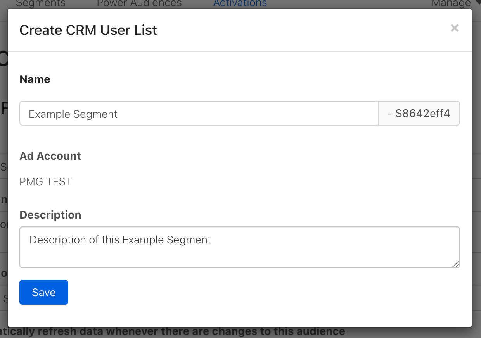481x338 pixels.
Task: Click the dimmed backdrop beside the tabs
Action: (x=349, y=3)
